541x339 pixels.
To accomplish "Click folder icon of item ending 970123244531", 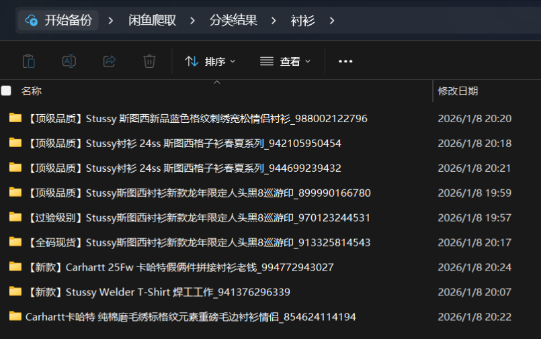I will (x=15, y=217).
